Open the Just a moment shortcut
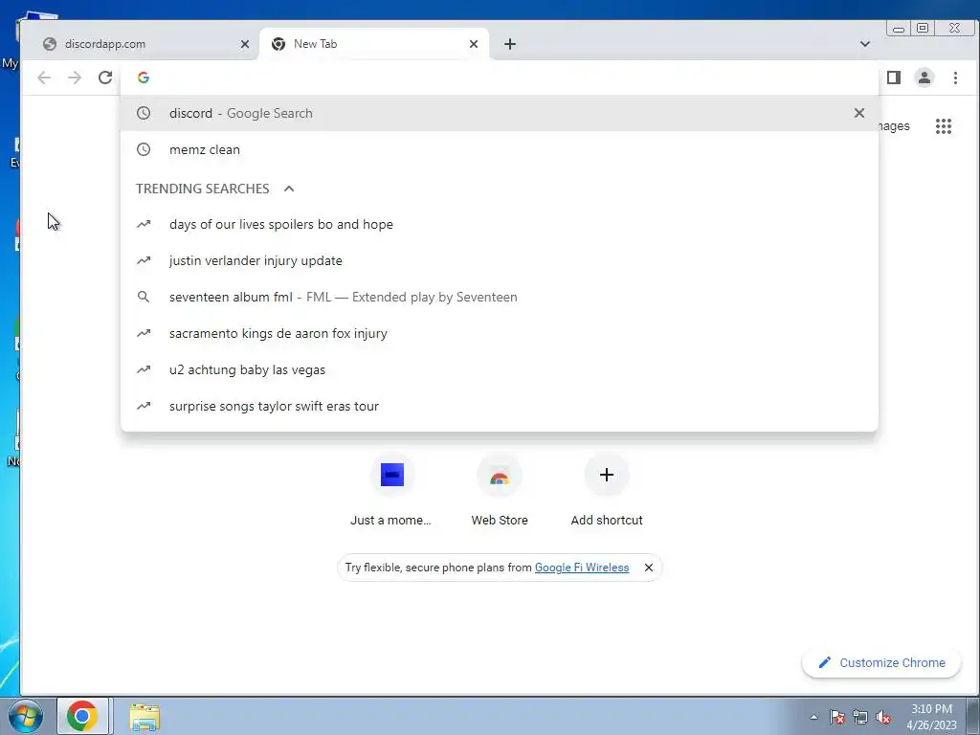The width and height of the screenshot is (980, 735). 391,491
